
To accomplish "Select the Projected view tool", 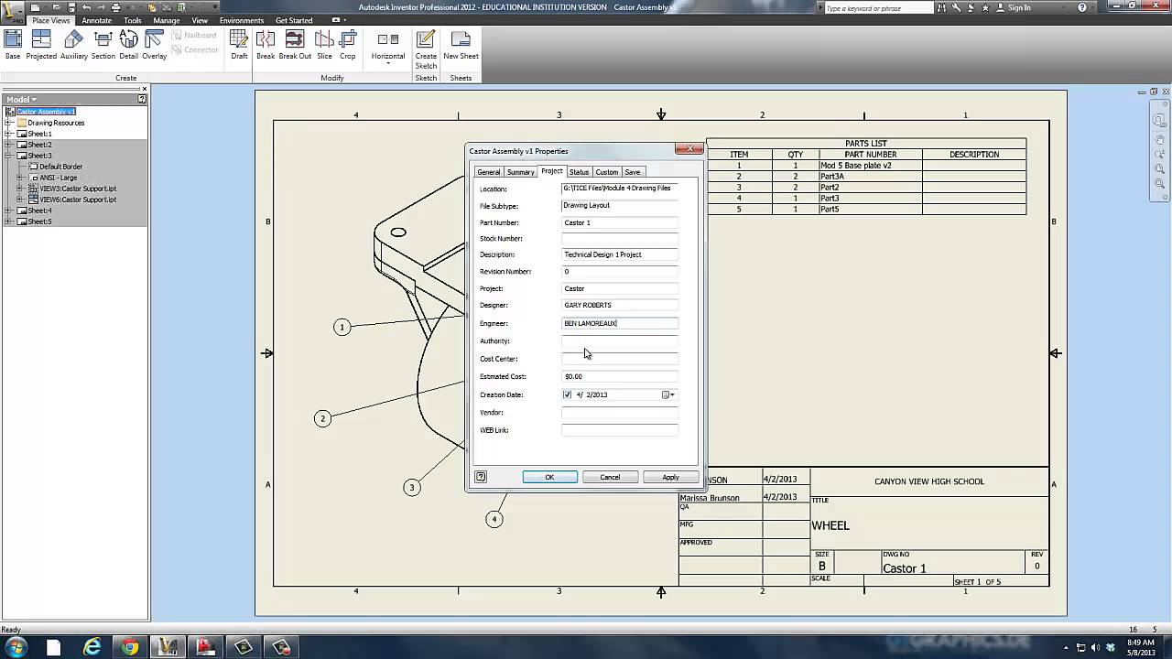I will (x=41, y=45).
